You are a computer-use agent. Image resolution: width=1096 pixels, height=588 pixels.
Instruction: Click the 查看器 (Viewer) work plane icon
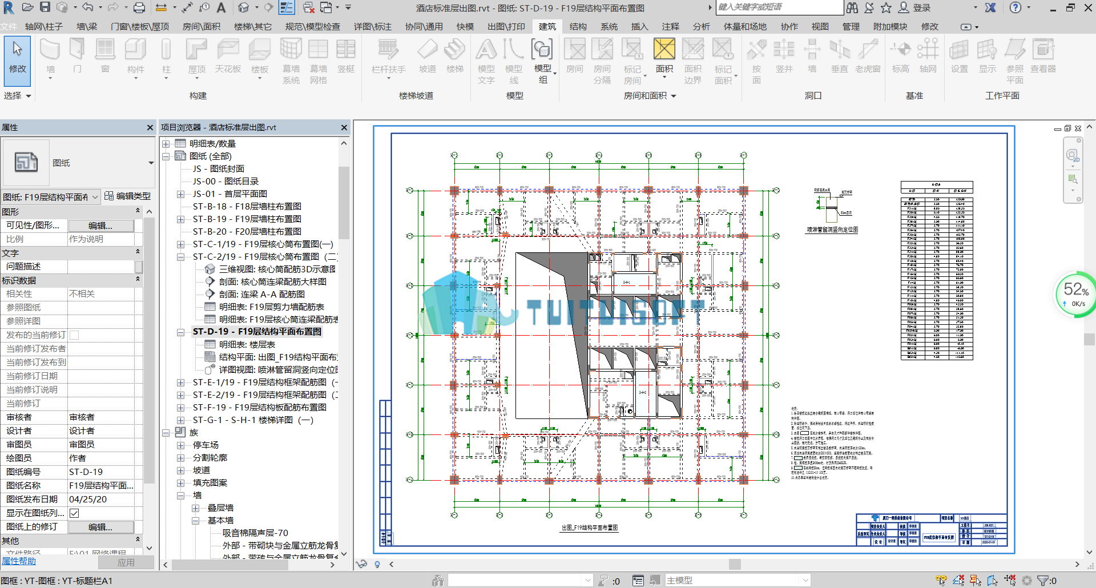tap(1043, 50)
